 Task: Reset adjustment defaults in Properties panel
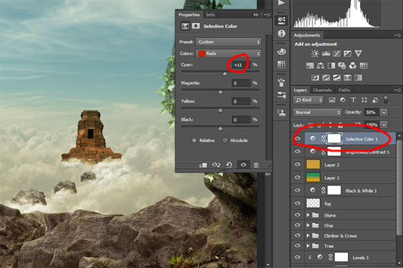pyautogui.click(x=230, y=164)
